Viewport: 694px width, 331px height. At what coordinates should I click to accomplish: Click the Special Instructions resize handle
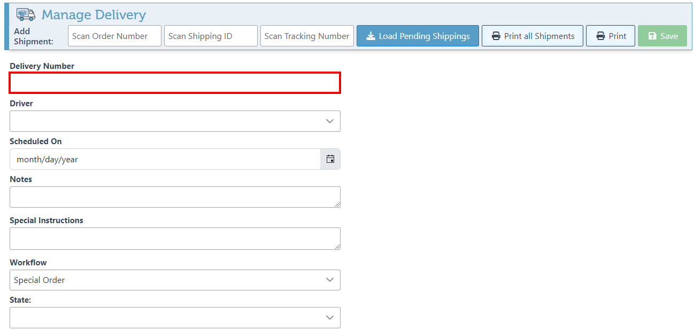(337, 247)
